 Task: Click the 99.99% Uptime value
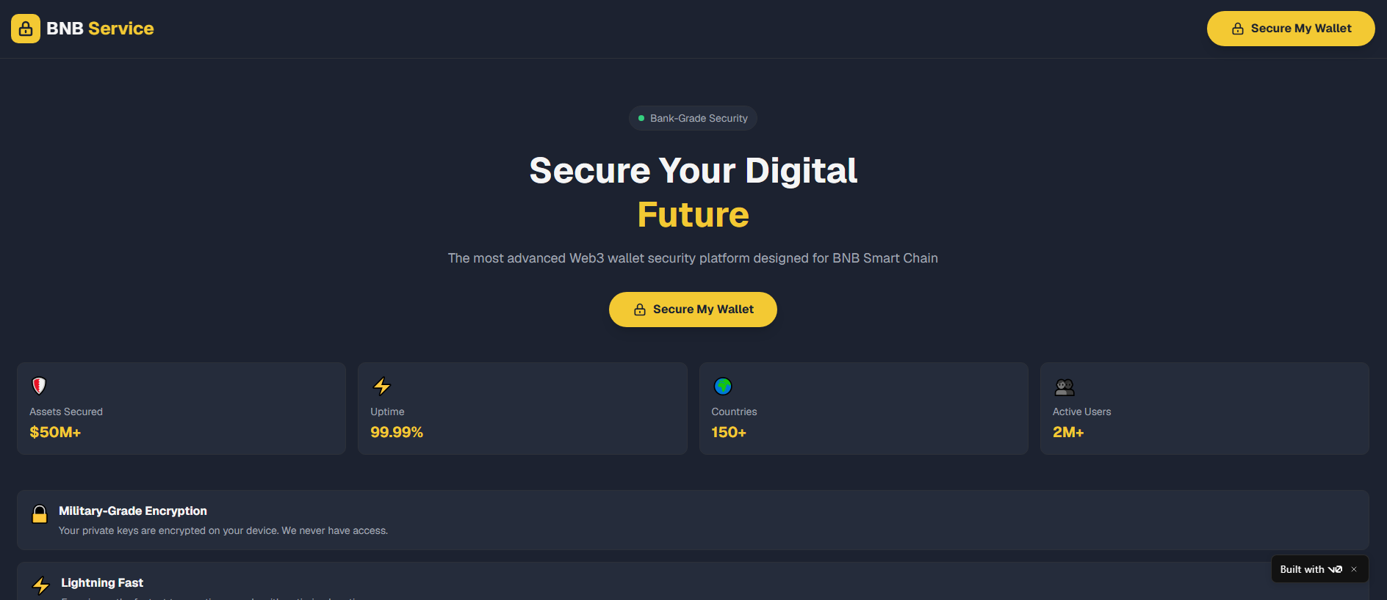pyautogui.click(x=397, y=432)
